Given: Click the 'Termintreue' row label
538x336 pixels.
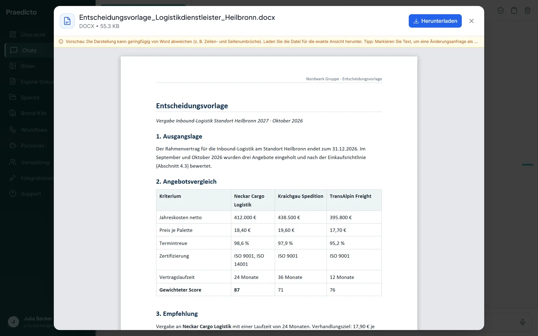Looking at the screenshot, I should [x=173, y=243].
